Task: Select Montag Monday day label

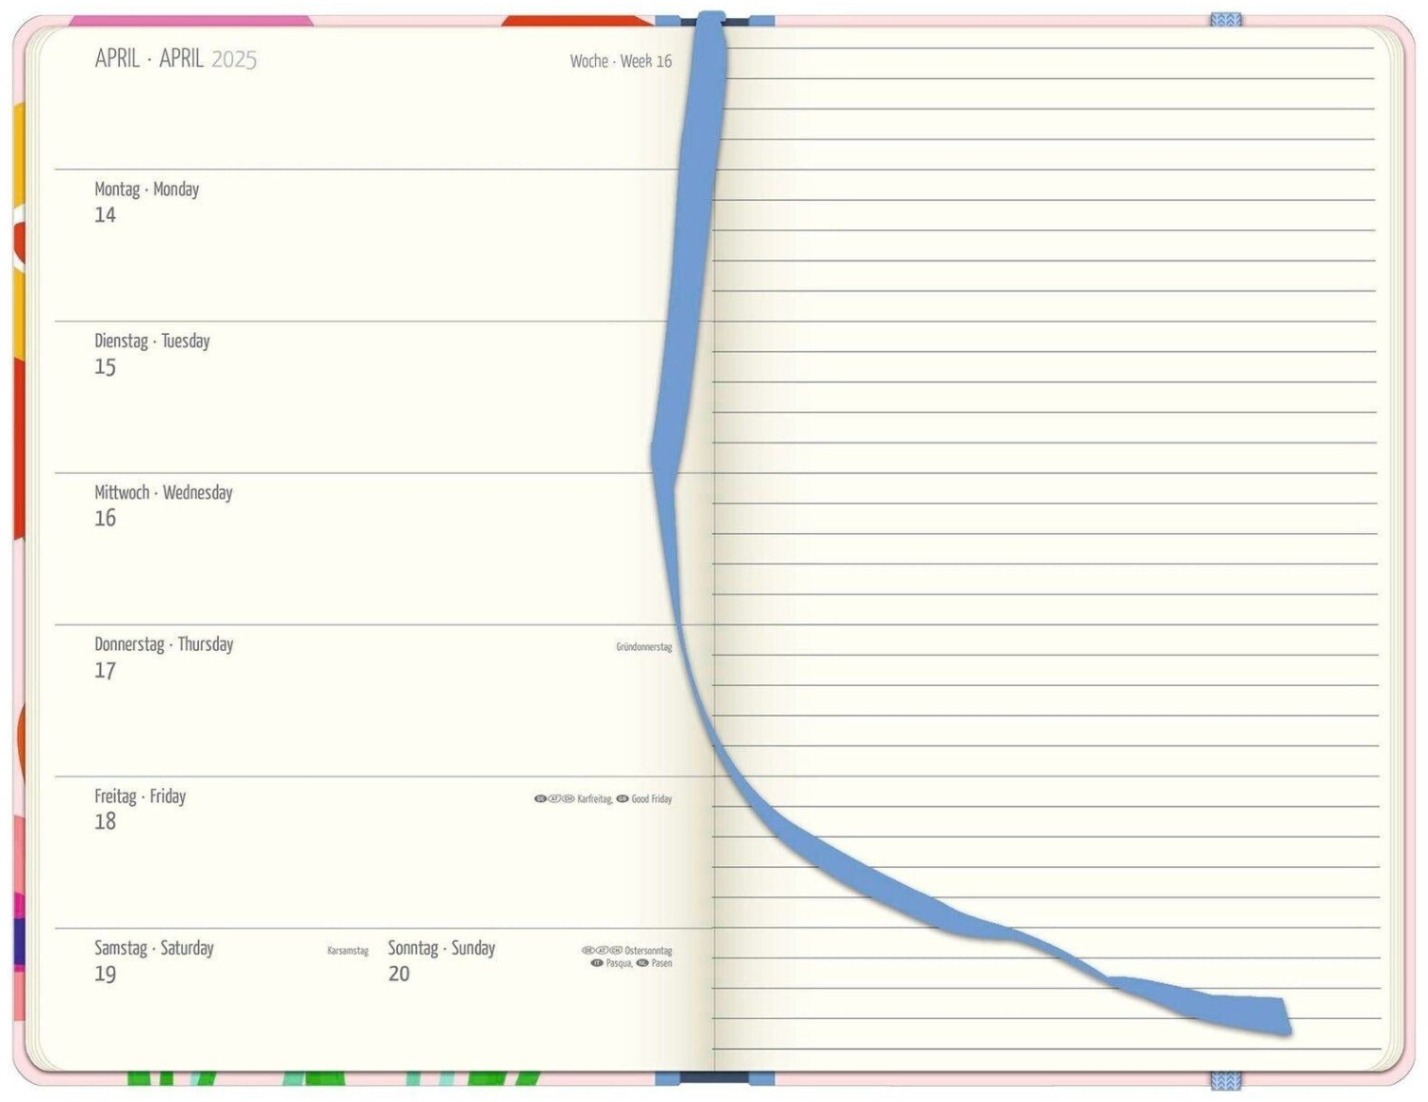Action: coord(147,189)
